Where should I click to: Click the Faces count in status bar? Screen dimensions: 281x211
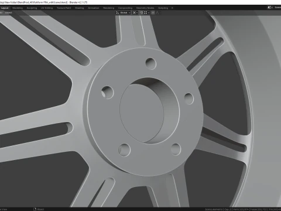pos(259,209)
